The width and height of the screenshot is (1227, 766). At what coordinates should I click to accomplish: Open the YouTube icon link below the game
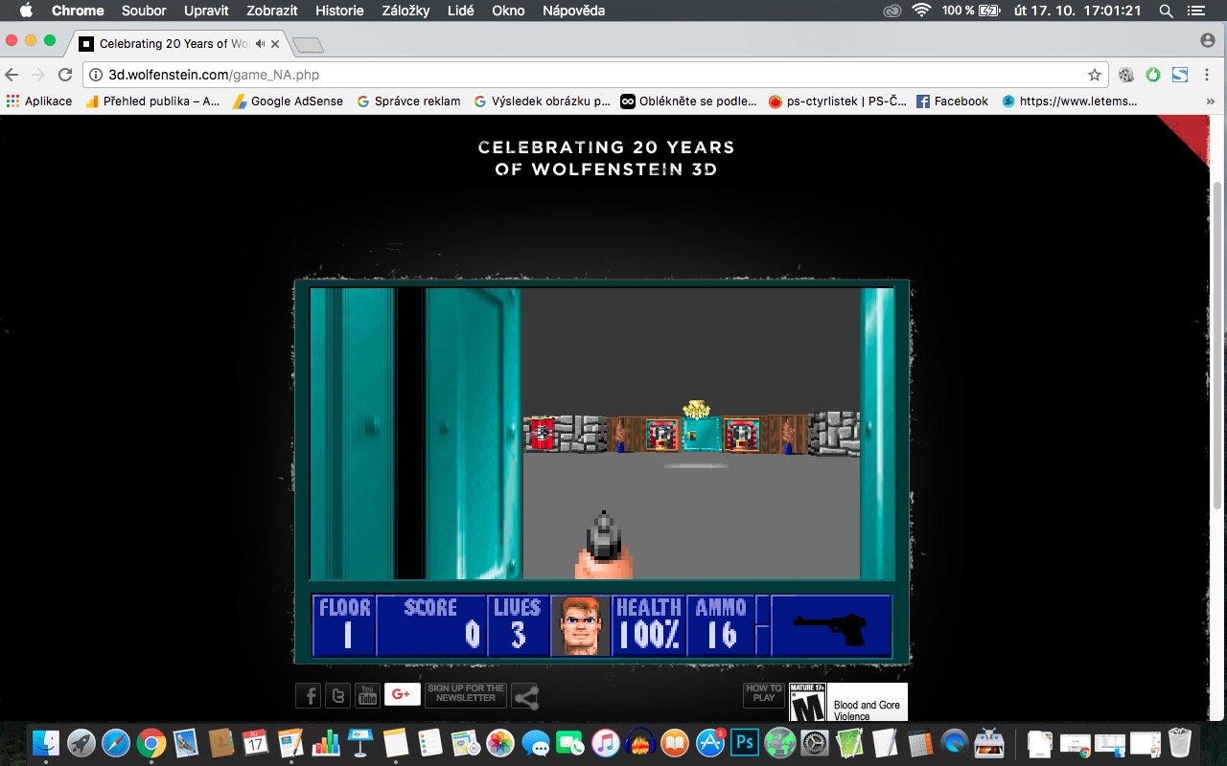coord(367,695)
